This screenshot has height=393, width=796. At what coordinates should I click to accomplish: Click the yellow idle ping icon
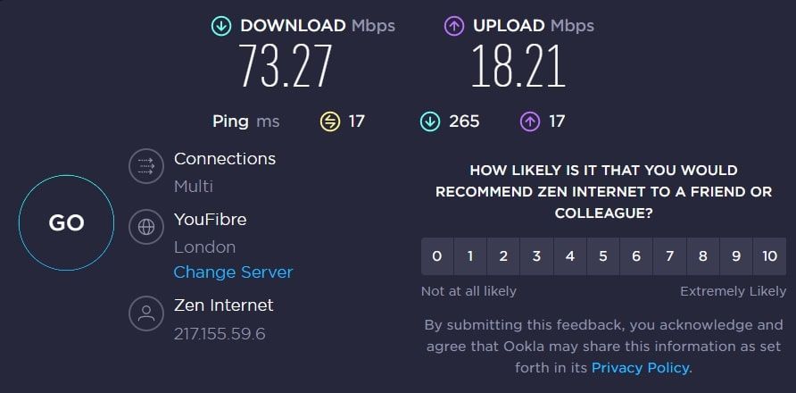click(330, 121)
